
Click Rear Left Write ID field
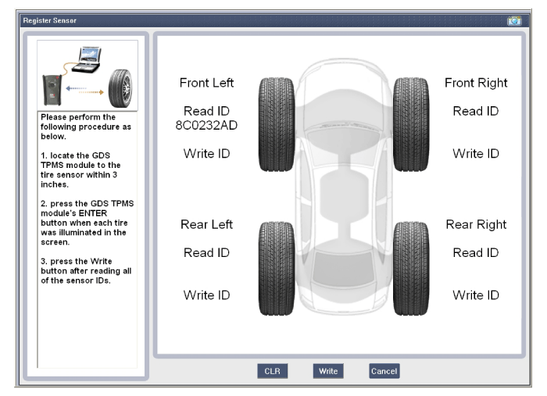(207, 294)
